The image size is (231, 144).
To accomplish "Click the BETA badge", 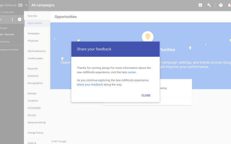I will [x=20, y=5].
